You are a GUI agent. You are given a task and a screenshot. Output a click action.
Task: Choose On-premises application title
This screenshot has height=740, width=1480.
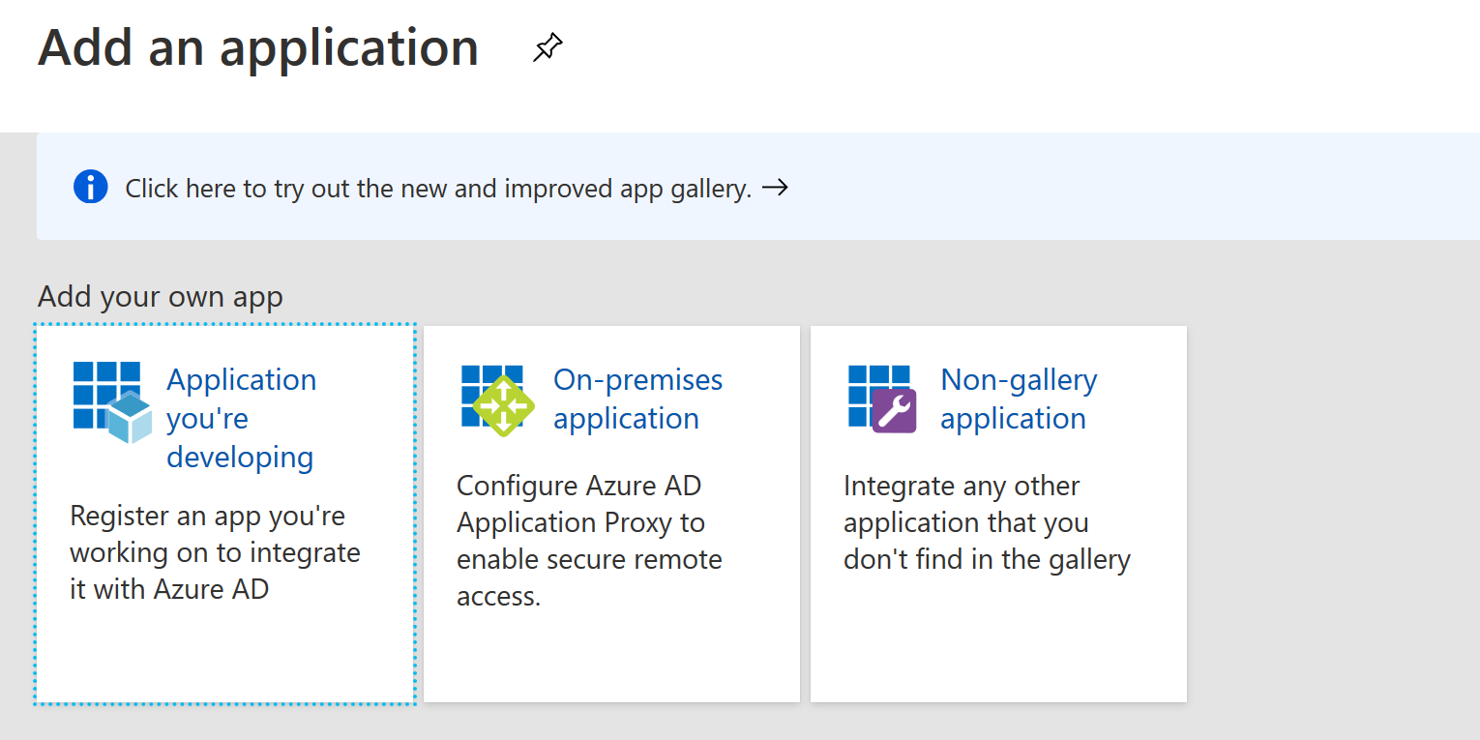(x=637, y=399)
